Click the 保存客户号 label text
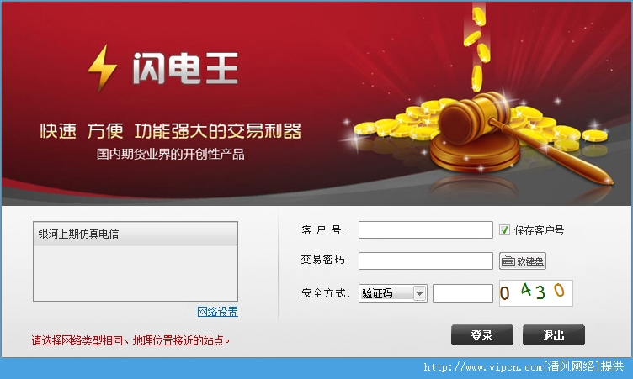The height and width of the screenshot is (379, 633). click(x=539, y=230)
